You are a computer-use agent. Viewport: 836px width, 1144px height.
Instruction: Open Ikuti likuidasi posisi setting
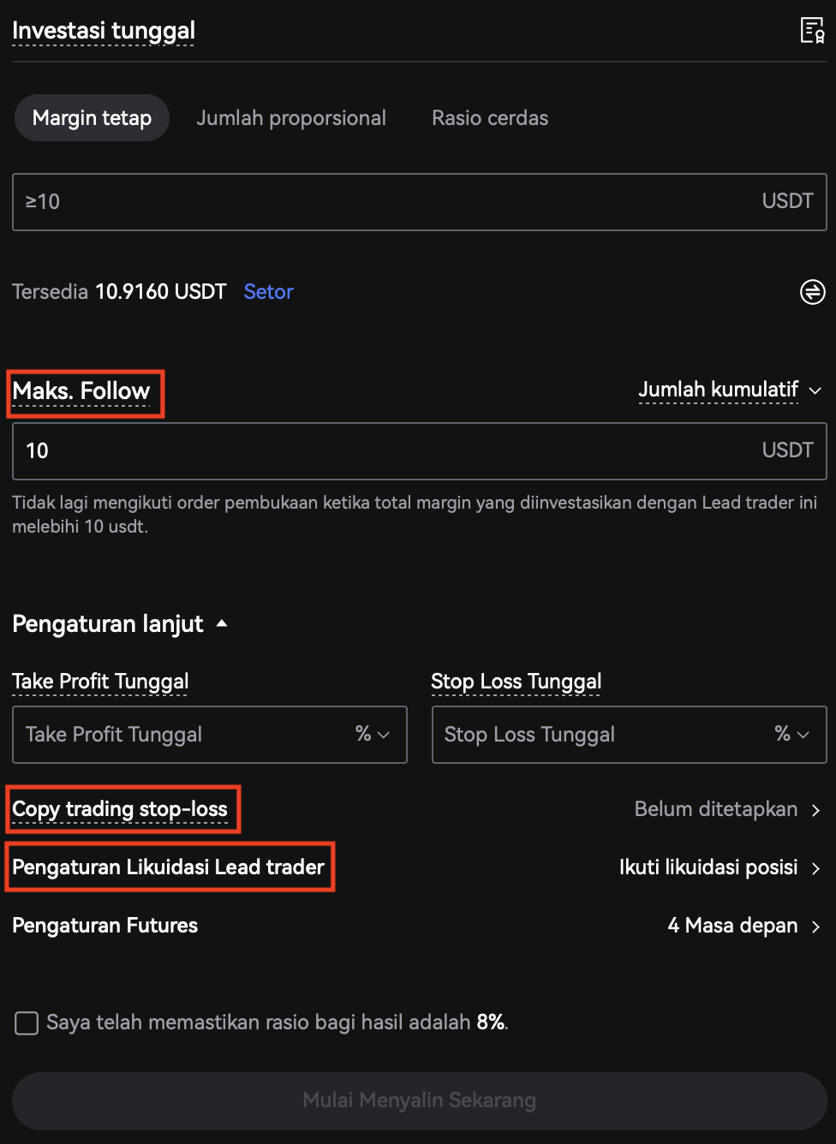(x=720, y=867)
